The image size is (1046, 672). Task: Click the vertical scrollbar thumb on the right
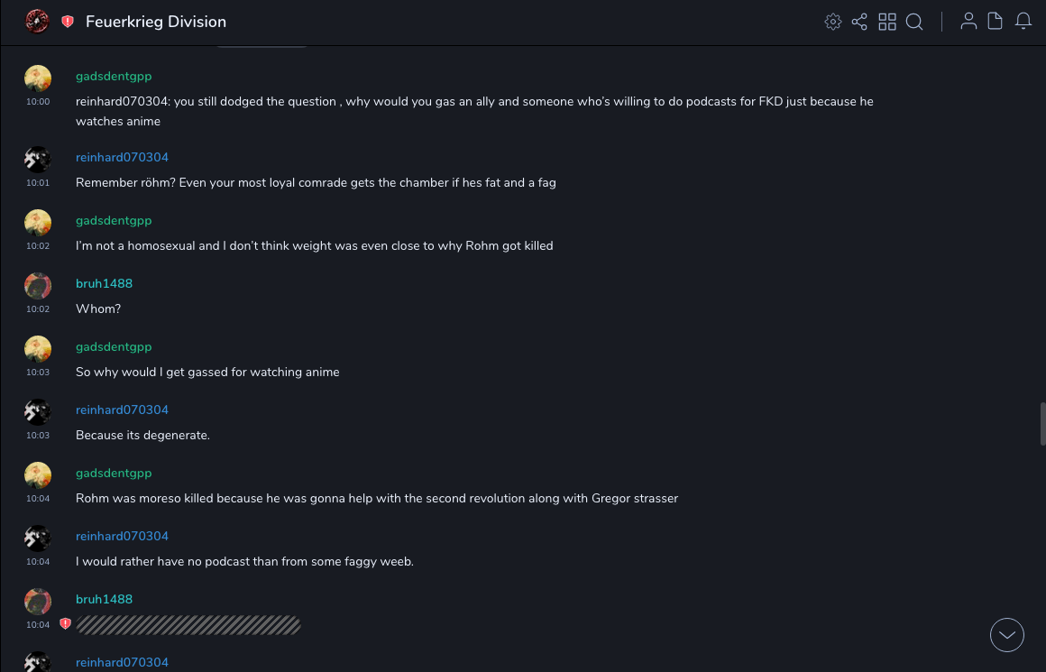click(x=1042, y=423)
